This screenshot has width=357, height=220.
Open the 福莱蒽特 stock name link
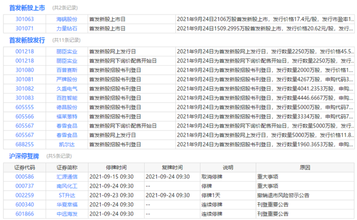(67, 116)
